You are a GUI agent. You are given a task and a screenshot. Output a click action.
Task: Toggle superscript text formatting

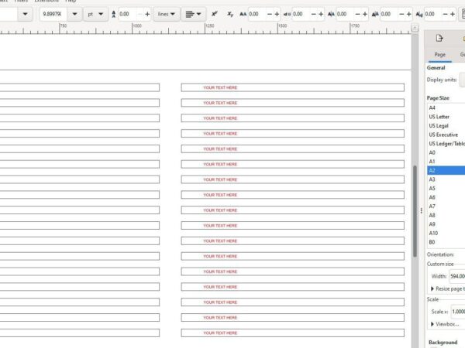[x=214, y=14]
